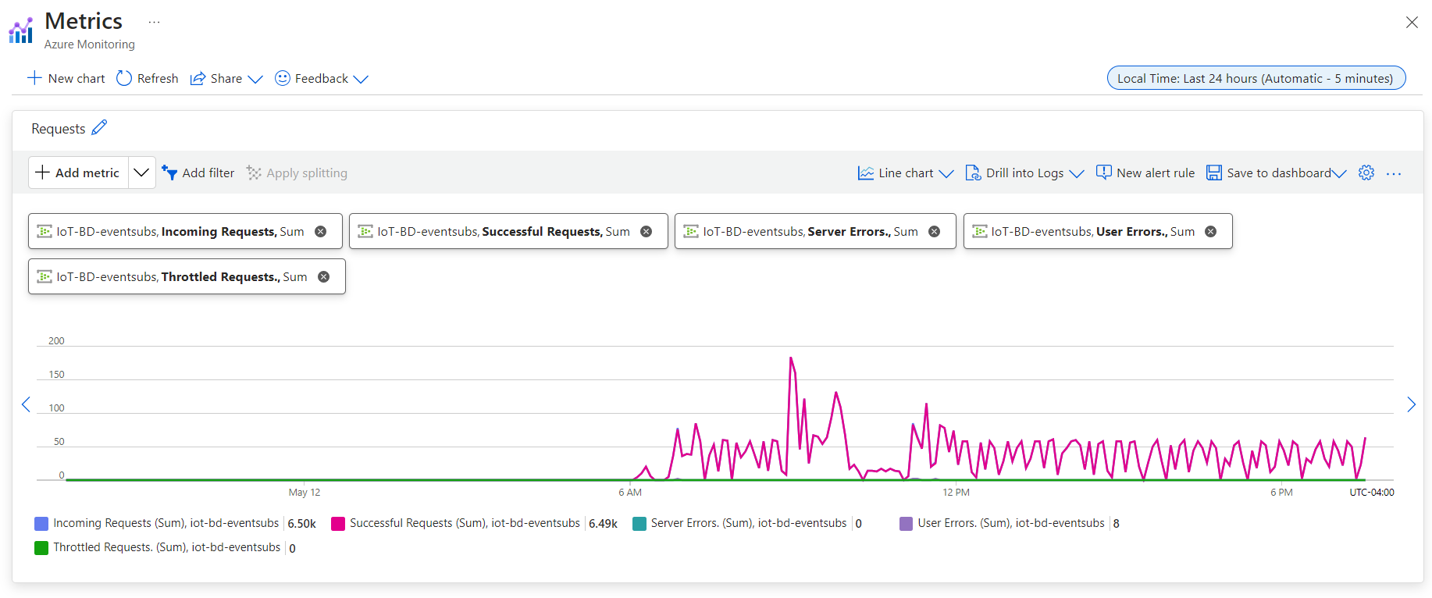Select the Successful Requests metric pill
This screenshot has width=1432, height=598.
coord(508,231)
